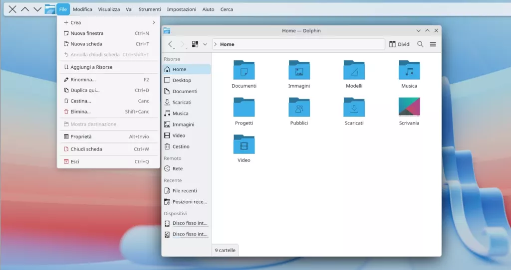Select Video in the sidebar

click(x=187, y=135)
